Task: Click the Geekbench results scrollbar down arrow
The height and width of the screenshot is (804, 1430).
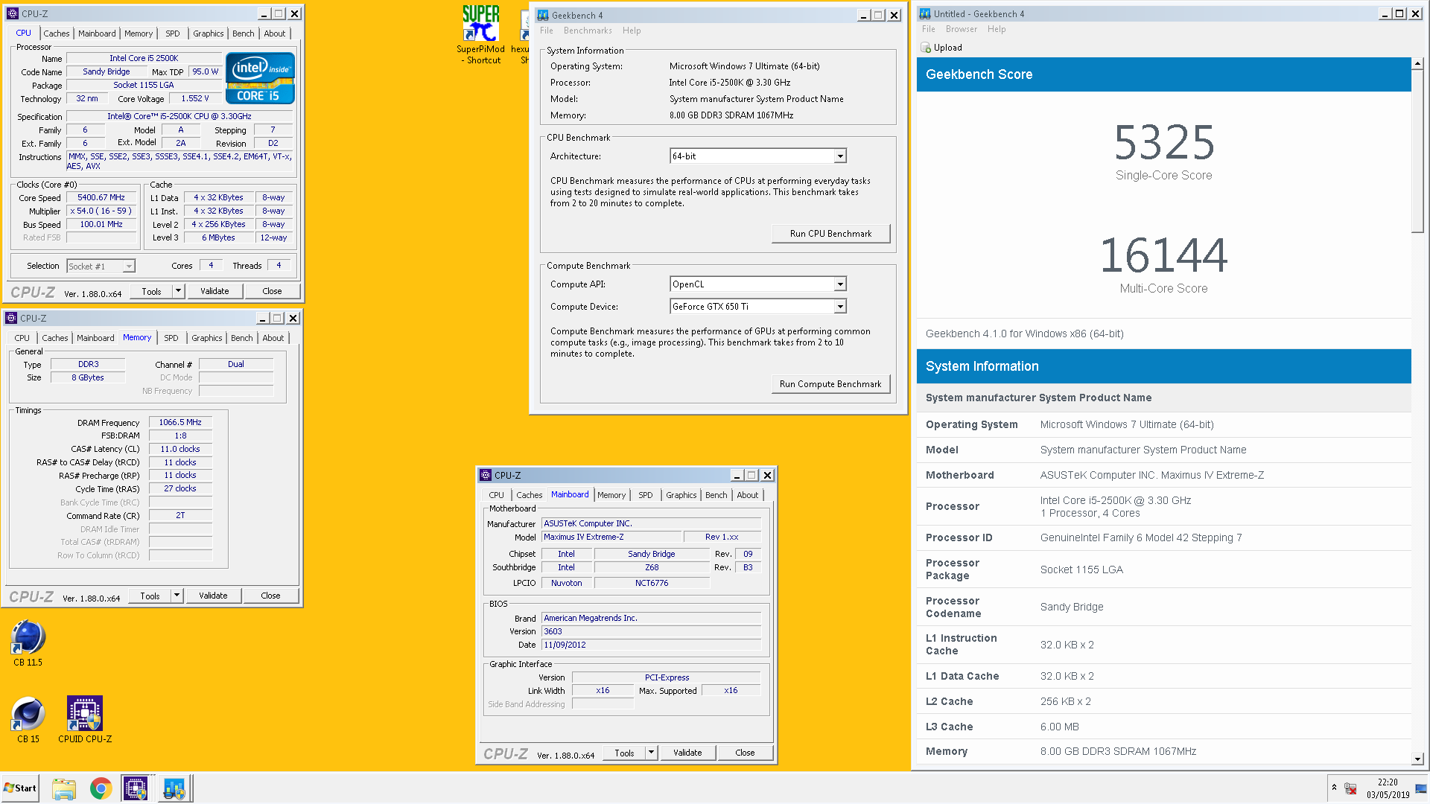Action: click(x=1418, y=759)
